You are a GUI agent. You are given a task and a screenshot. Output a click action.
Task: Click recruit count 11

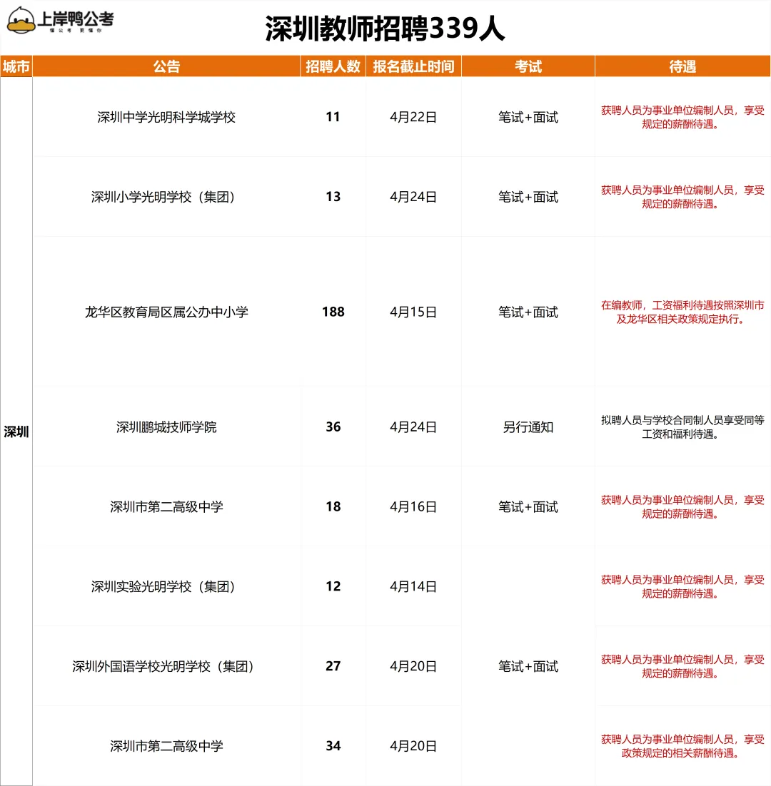[333, 117]
